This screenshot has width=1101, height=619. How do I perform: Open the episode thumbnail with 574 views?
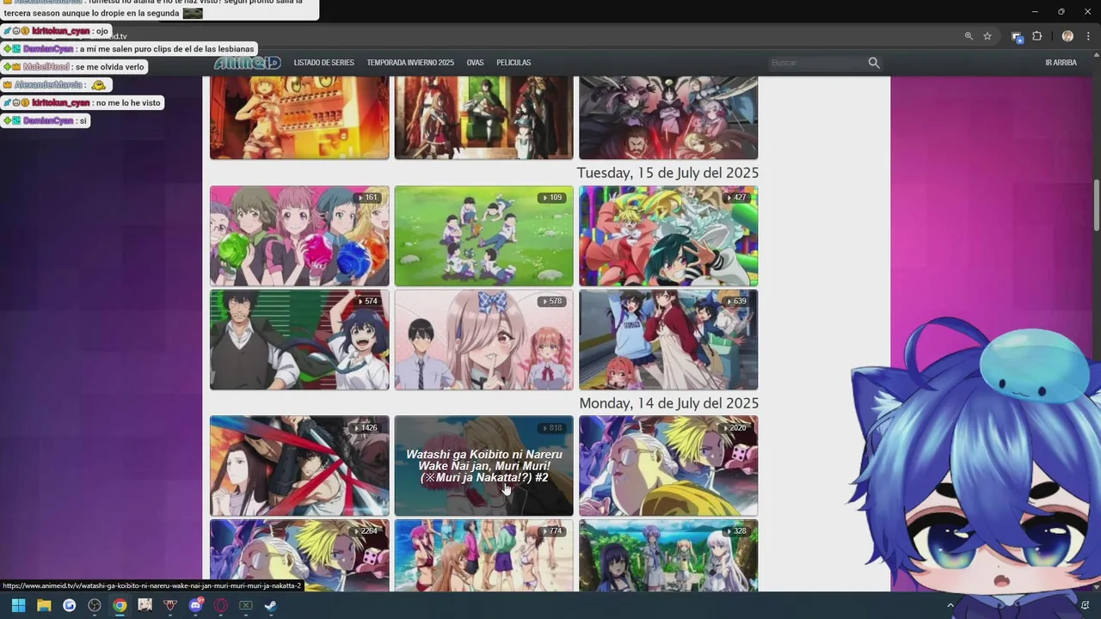pos(299,340)
